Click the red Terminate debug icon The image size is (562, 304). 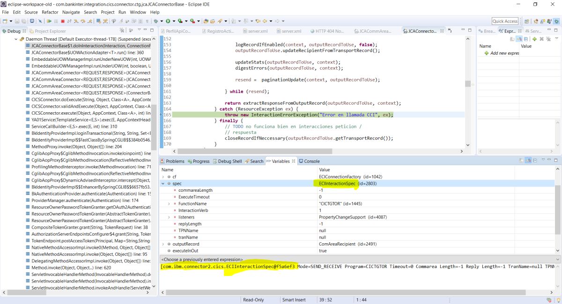63,21
